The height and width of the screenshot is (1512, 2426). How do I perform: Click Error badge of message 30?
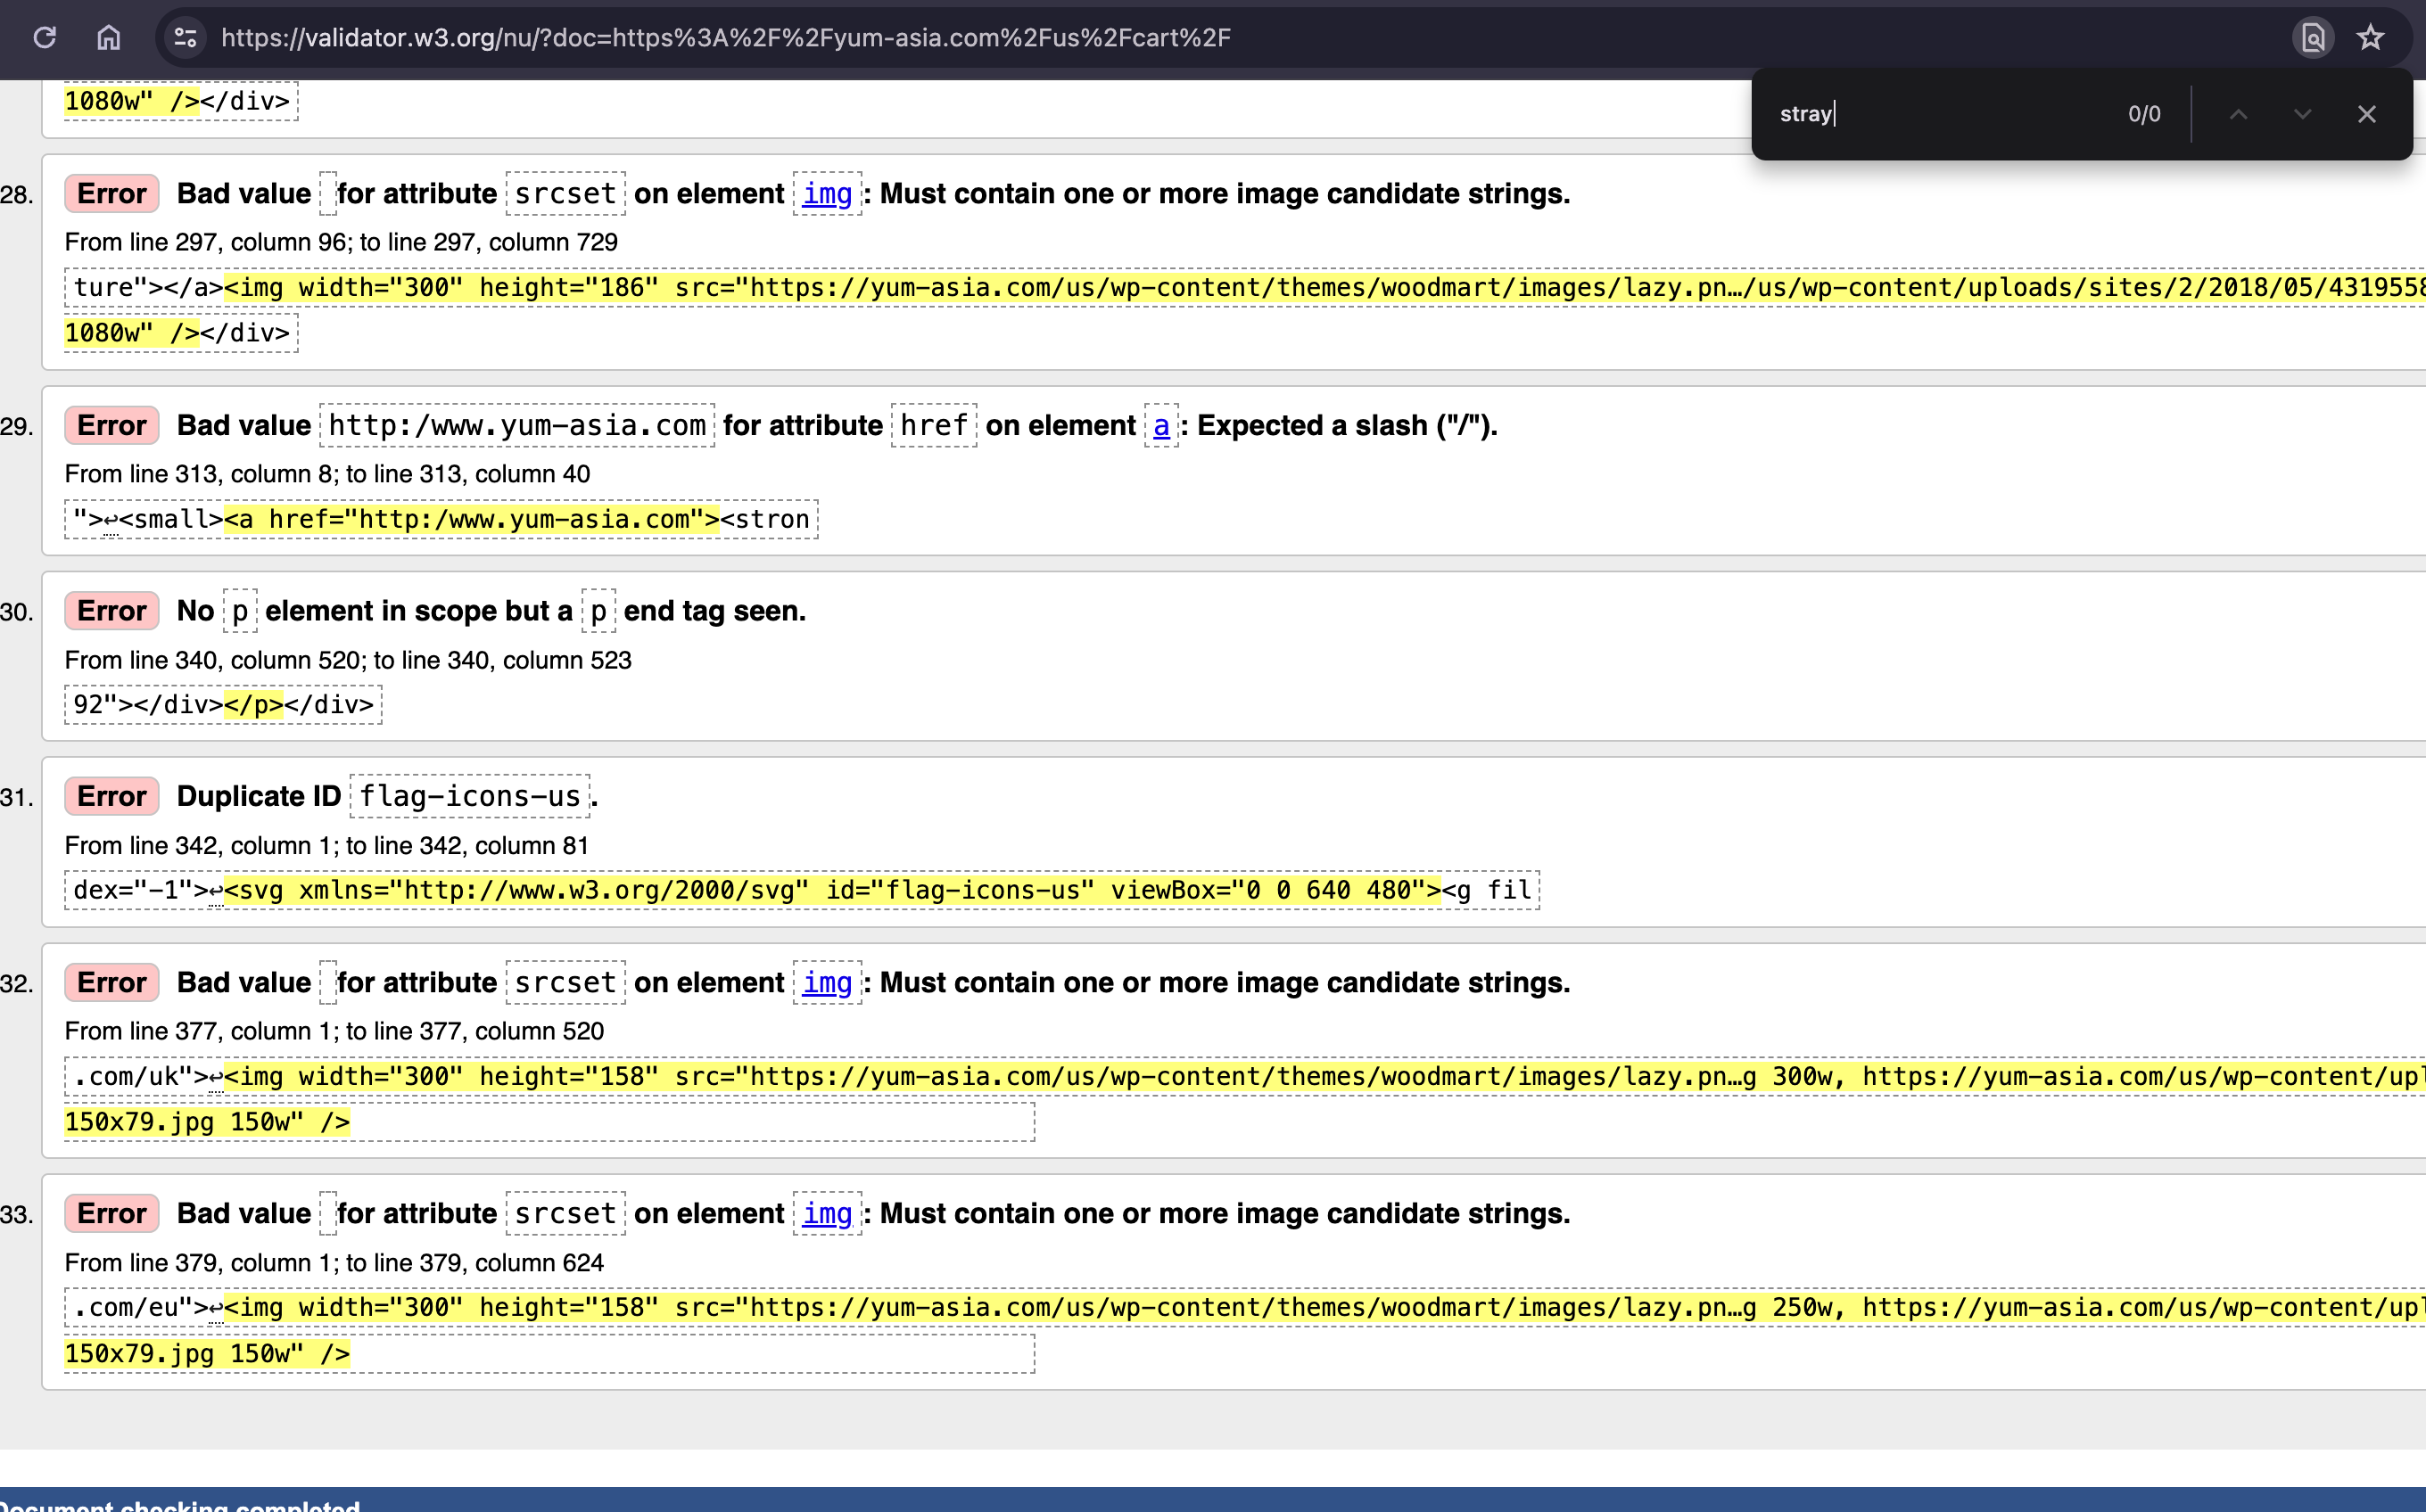(x=111, y=611)
